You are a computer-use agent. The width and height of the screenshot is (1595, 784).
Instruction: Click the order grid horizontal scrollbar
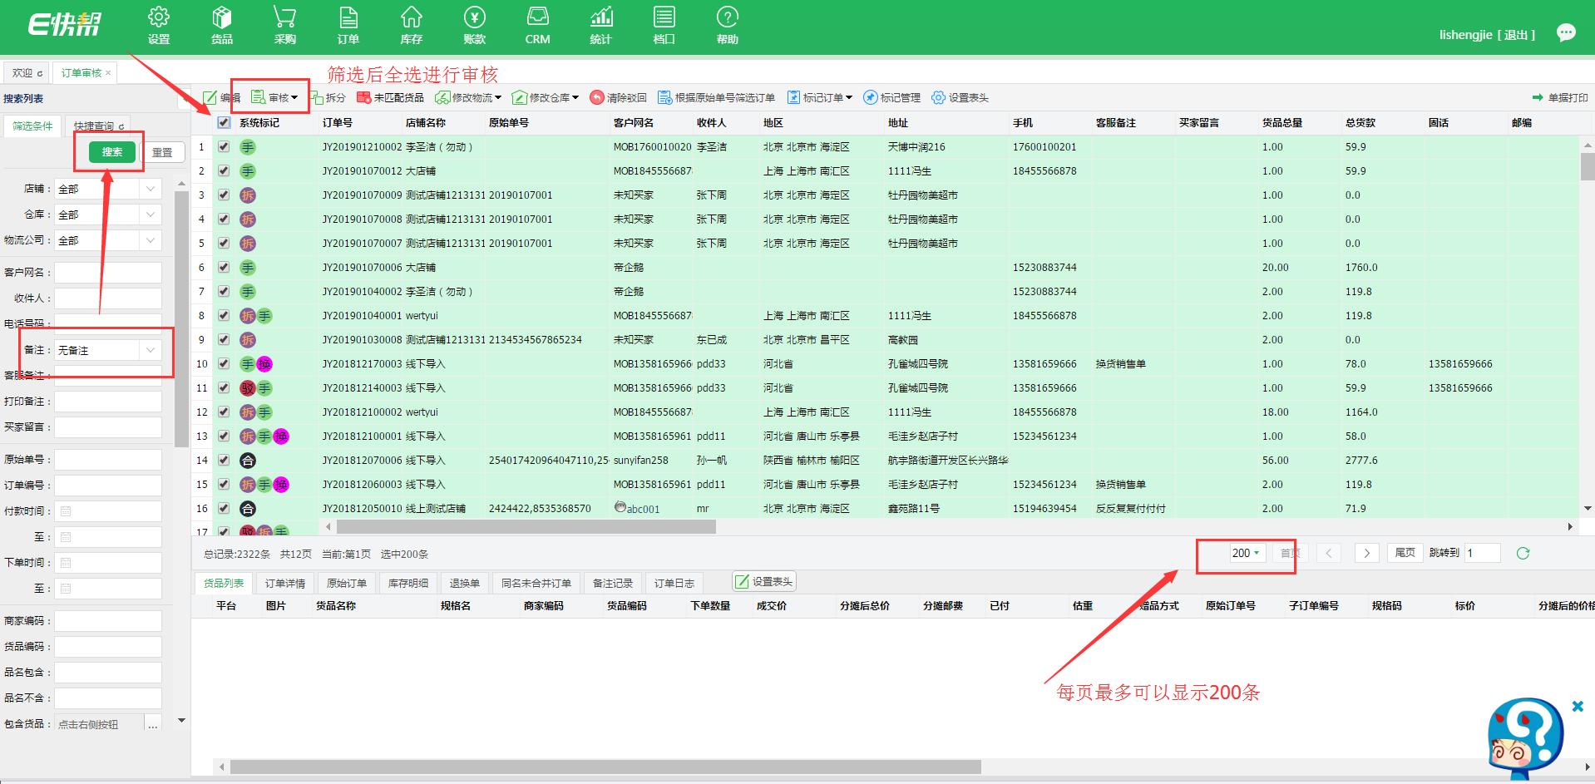click(x=526, y=526)
